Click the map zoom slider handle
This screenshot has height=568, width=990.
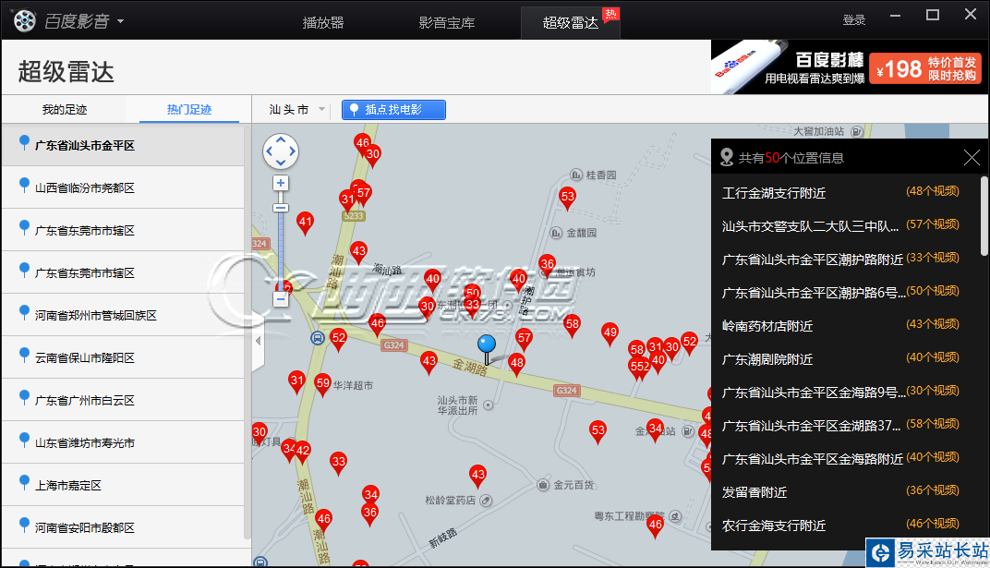coord(281,208)
